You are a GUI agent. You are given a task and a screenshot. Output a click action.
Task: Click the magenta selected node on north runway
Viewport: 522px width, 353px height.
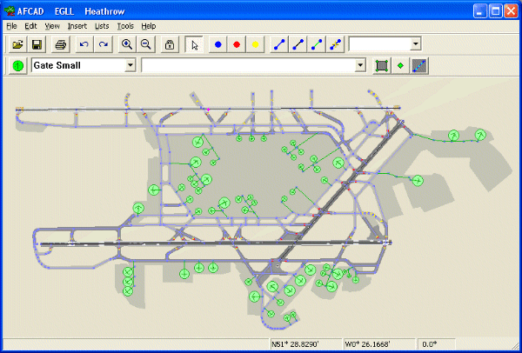209,110
